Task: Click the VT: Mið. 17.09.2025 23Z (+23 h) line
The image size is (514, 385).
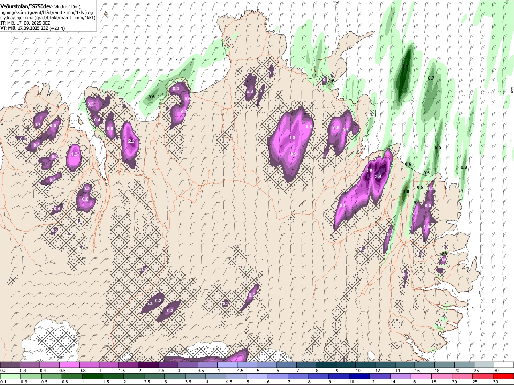Action: pos(33,28)
